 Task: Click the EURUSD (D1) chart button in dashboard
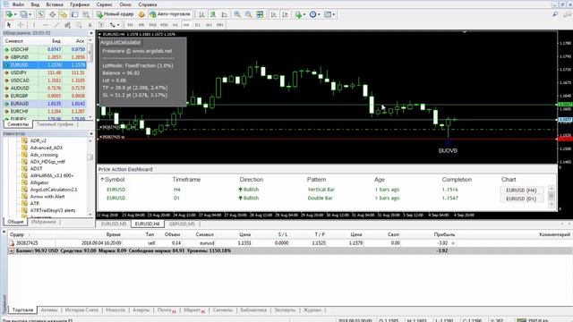521,199
